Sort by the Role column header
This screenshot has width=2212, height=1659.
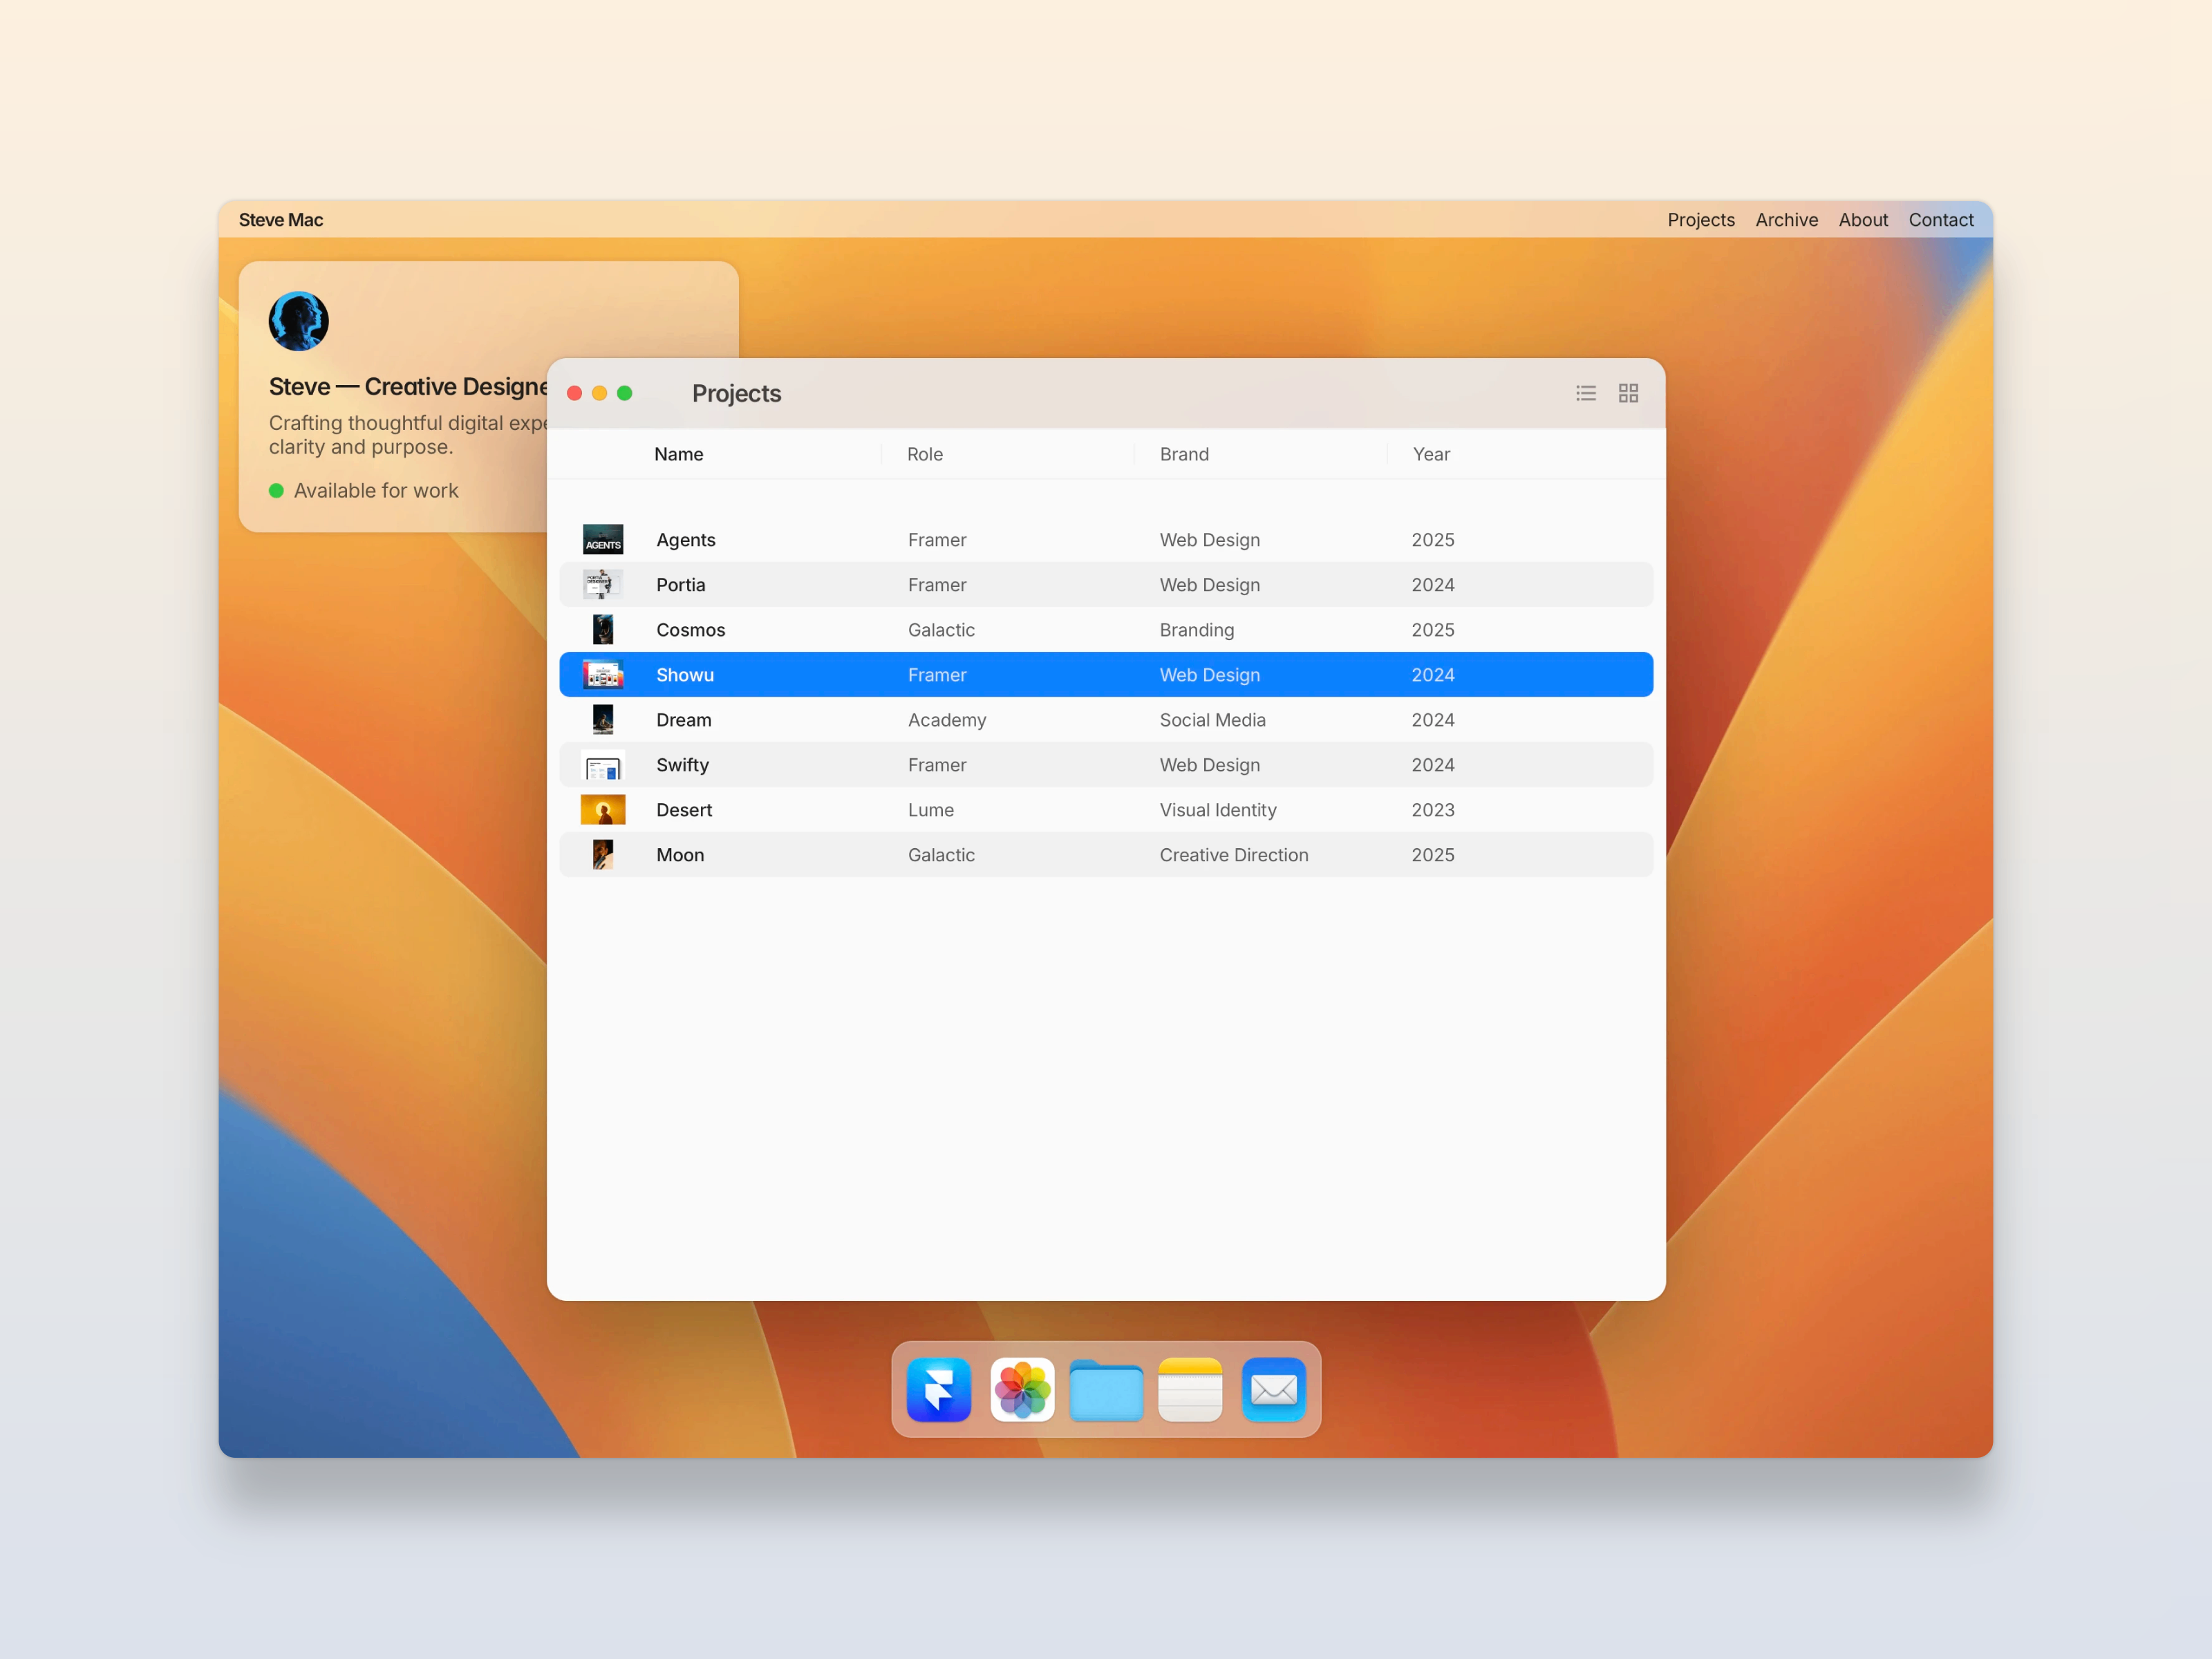click(x=925, y=454)
